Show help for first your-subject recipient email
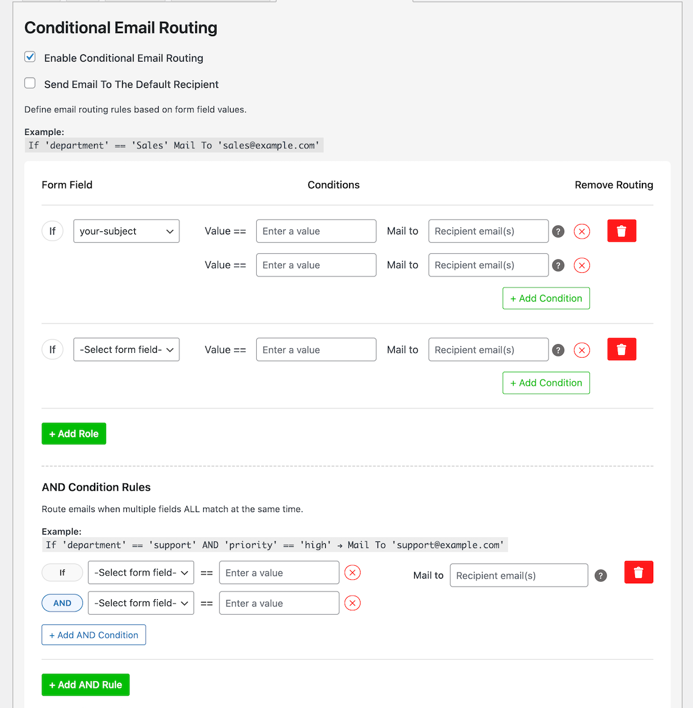 pos(558,232)
